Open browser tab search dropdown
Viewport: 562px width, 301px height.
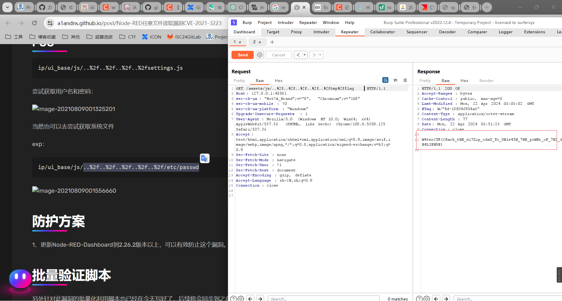(x=7, y=7)
